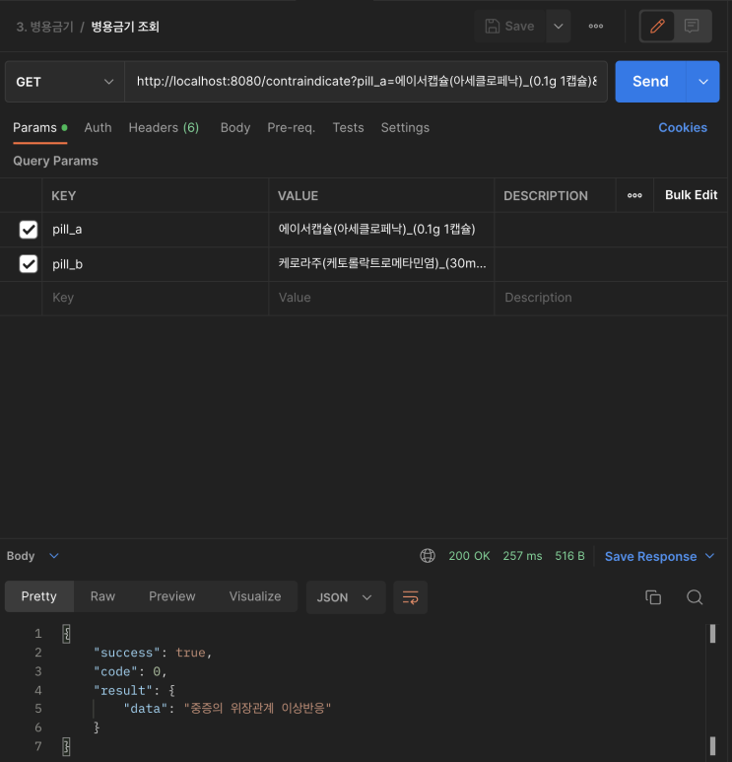Toggle line wrap icon
732x762 pixels.
[x=411, y=597]
